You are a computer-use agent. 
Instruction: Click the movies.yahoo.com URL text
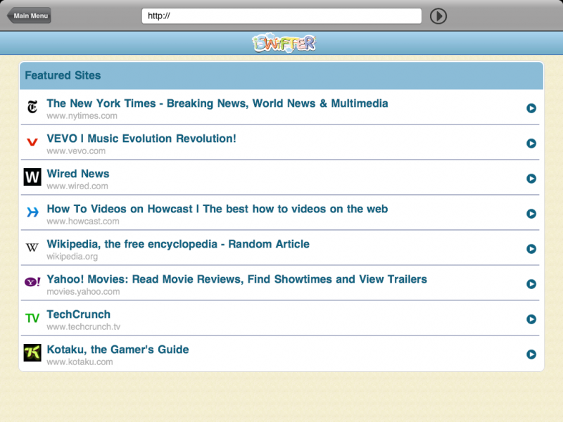click(83, 292)
